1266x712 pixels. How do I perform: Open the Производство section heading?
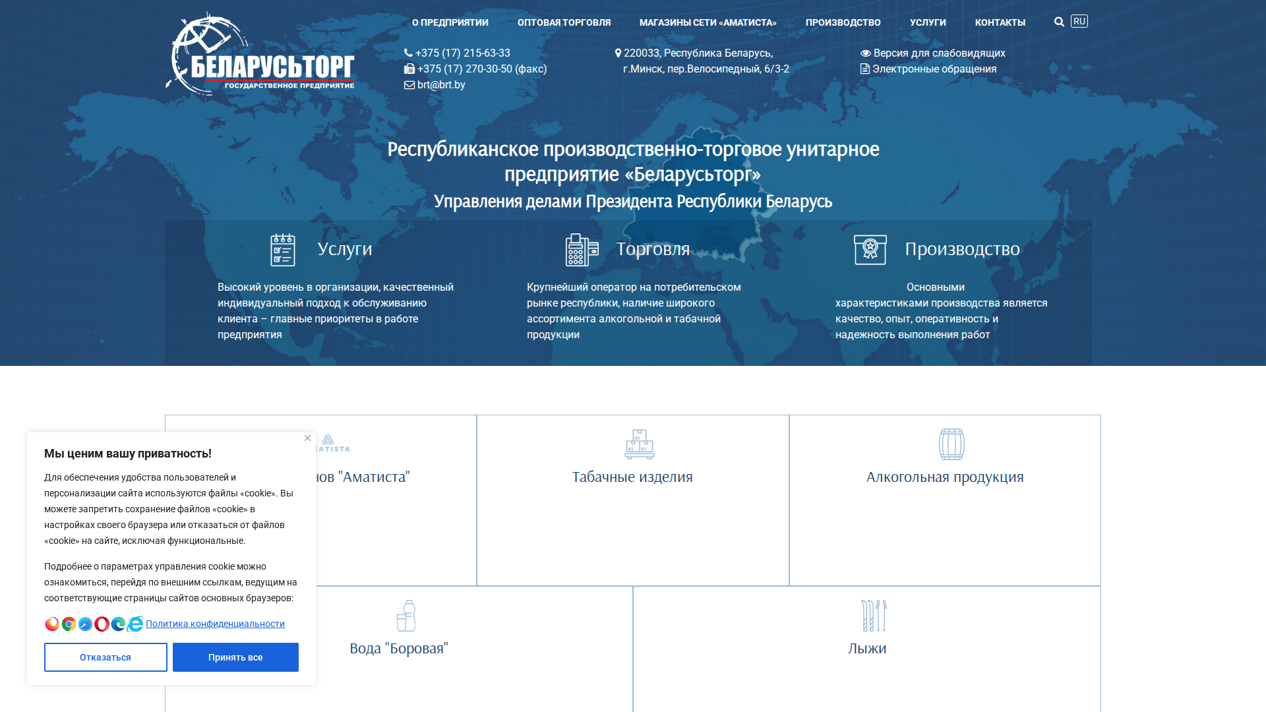962,249
